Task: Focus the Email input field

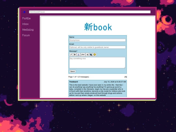Action: (97, 47)
